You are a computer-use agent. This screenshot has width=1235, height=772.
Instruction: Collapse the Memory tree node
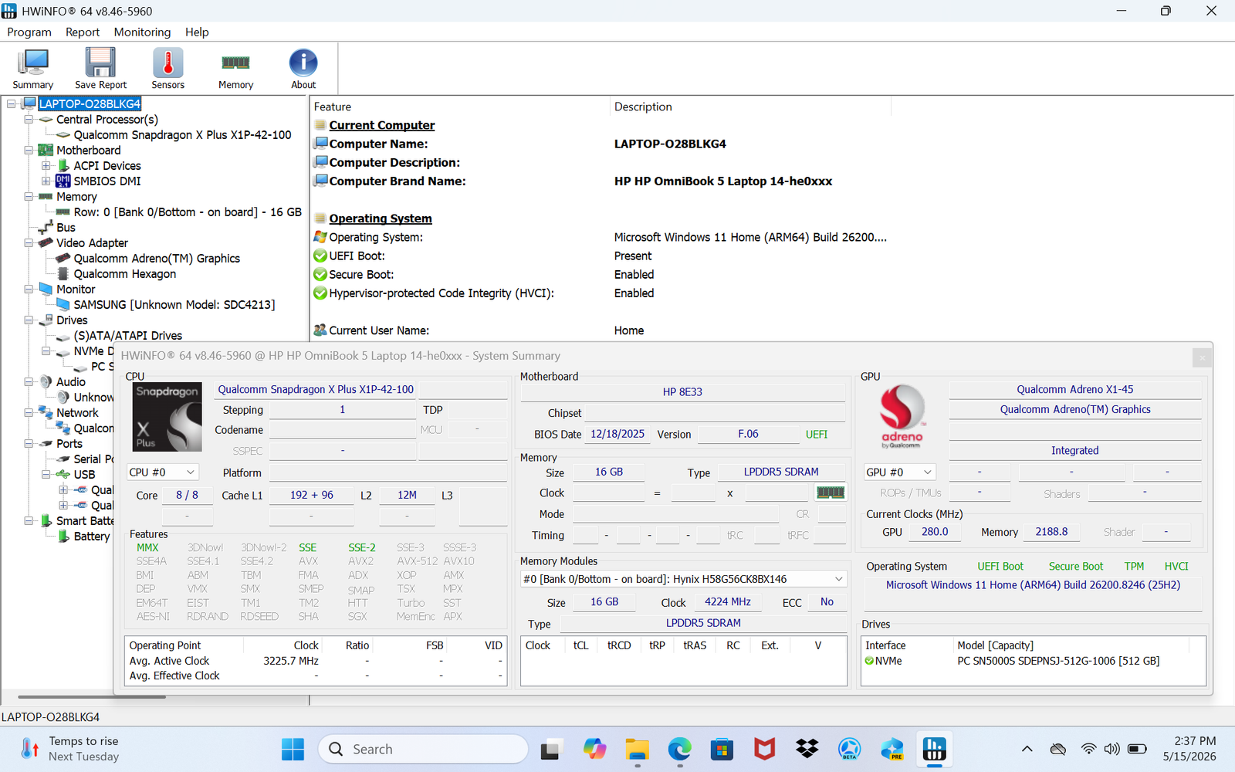[29, 197]
